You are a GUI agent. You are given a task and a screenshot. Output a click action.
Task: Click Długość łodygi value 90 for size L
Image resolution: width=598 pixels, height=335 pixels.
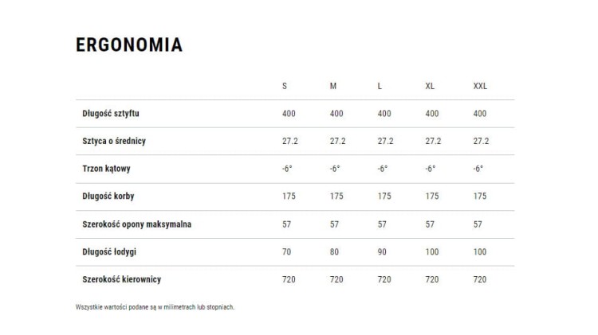(382, 251)
